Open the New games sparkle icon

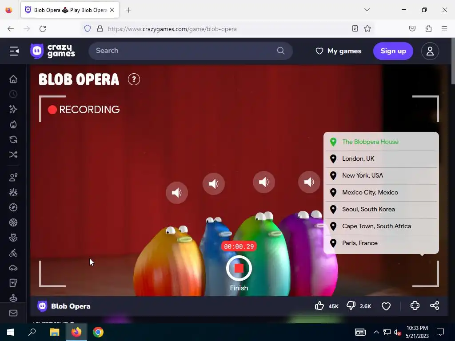point(13,109)
